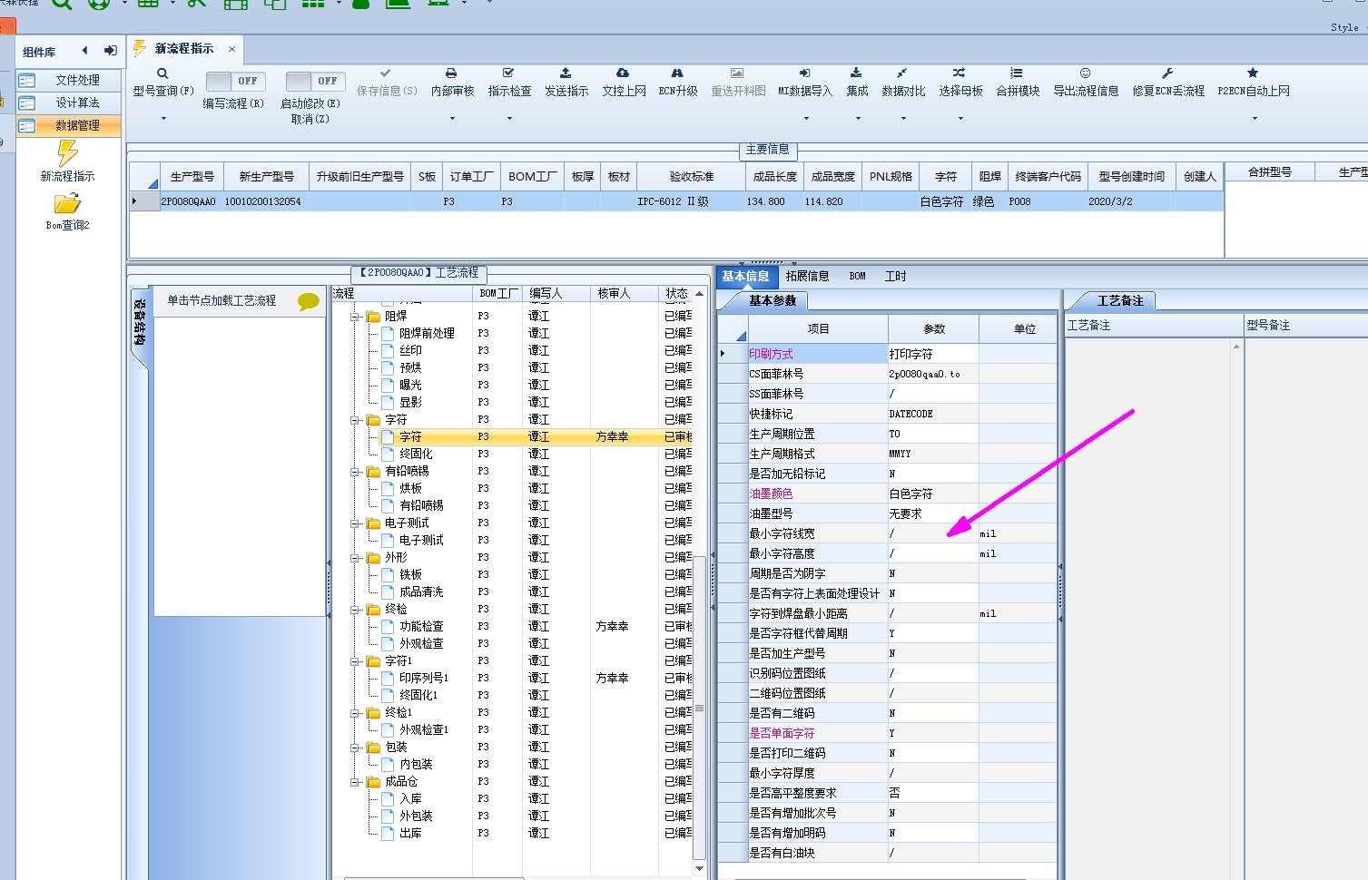The image size is (1368, 880).
Task: Open dropdown arrow under 型号查询(F)
Action: [x=163, y=119]
